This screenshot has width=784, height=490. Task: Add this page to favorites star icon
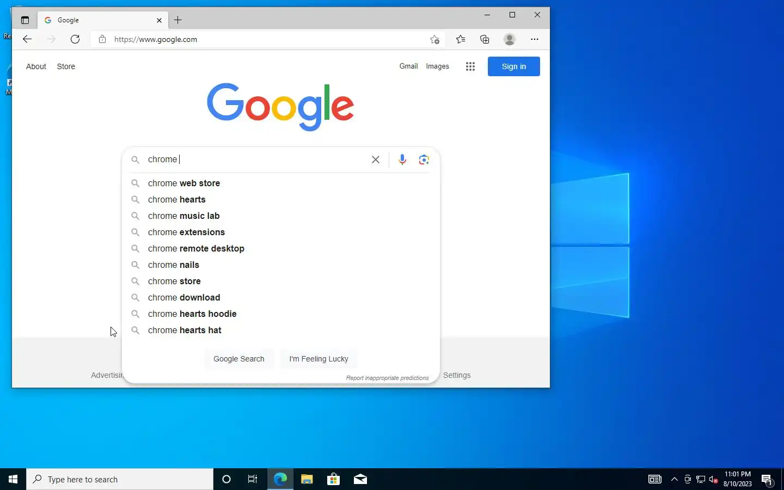tap(434, 39)
